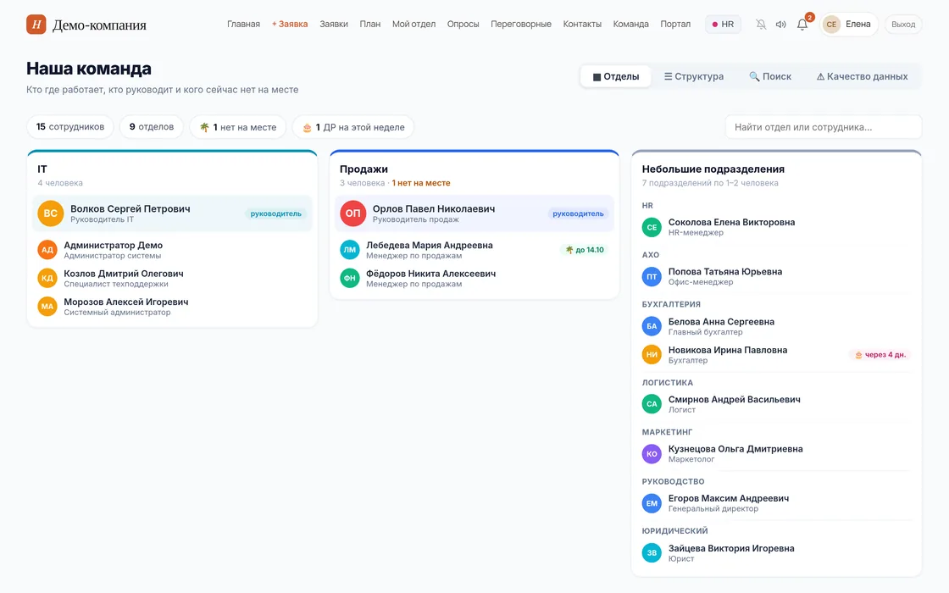Click the orange H company logo
949x593 pixels.
click(36, 25)
